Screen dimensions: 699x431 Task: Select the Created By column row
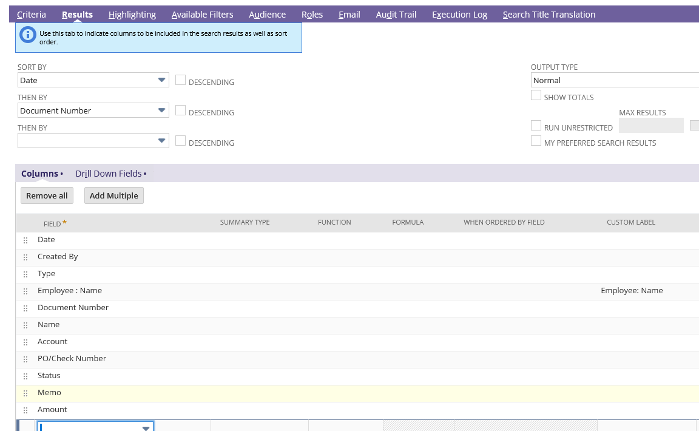coord(357,257)
